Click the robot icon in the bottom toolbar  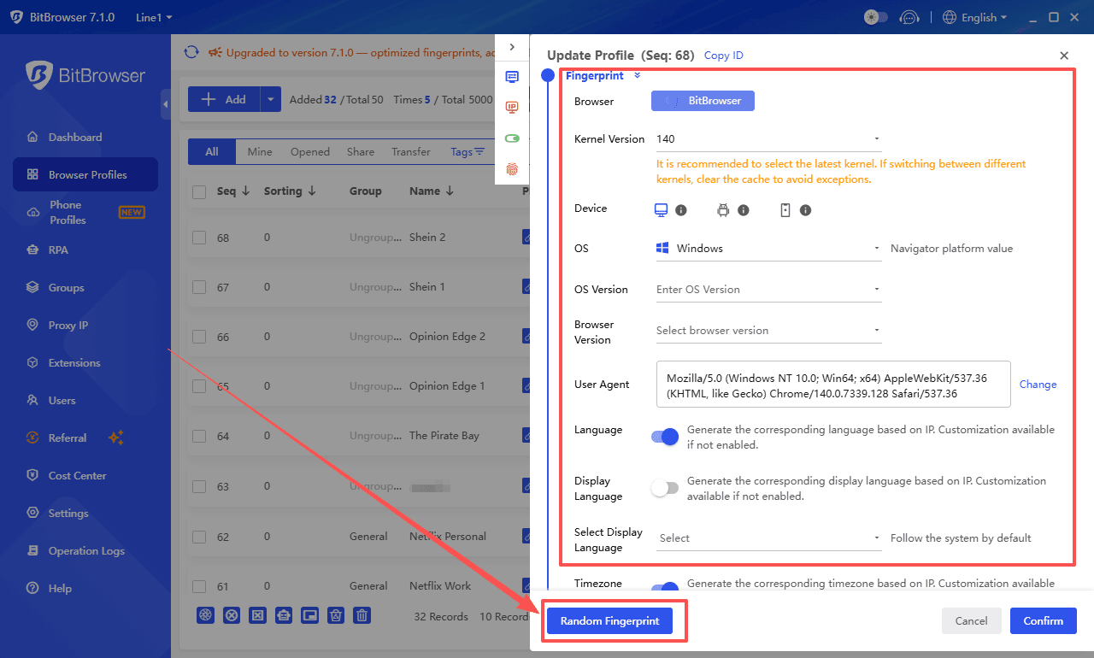coord(284,615)
